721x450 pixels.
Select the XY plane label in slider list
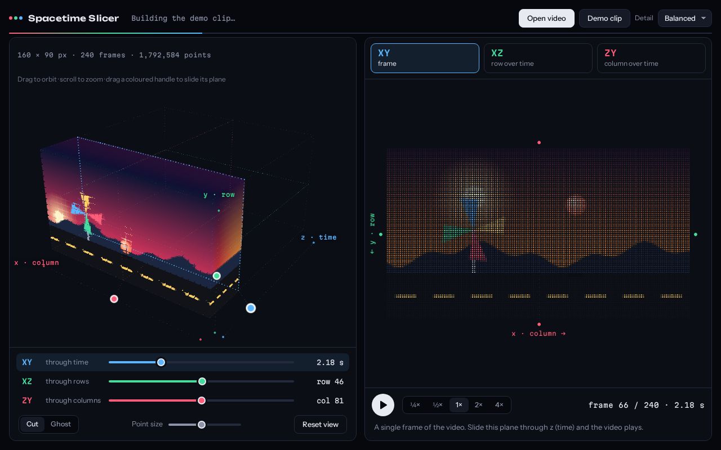27,362
